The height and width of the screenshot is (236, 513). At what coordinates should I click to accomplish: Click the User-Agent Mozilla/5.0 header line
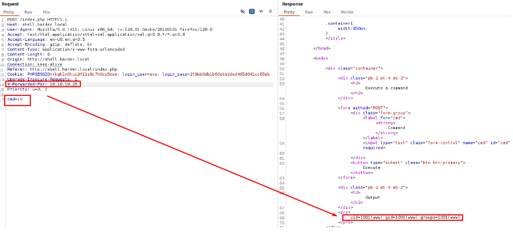(110, 29)
